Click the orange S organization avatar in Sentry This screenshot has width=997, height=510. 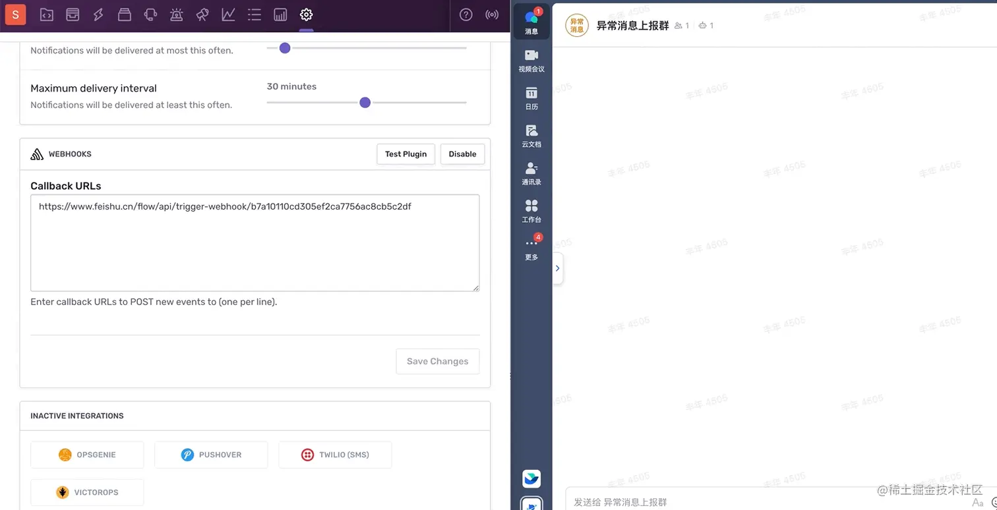(15, 14)
